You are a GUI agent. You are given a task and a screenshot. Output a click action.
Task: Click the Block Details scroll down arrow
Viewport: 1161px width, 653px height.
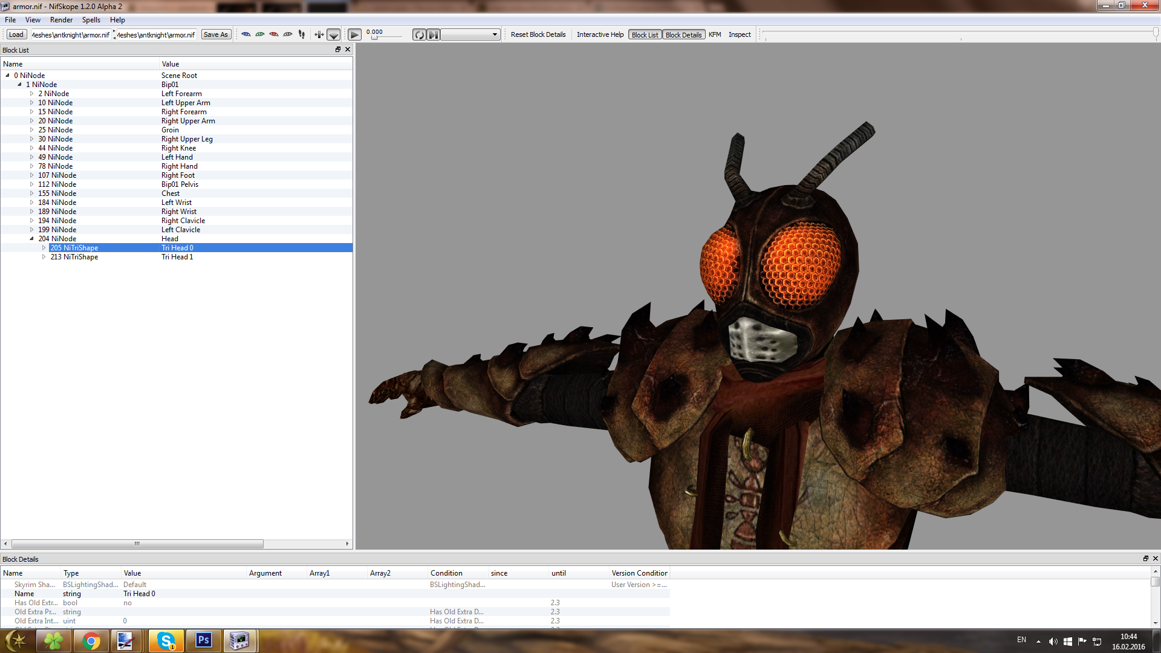(x=1155, y=623)
